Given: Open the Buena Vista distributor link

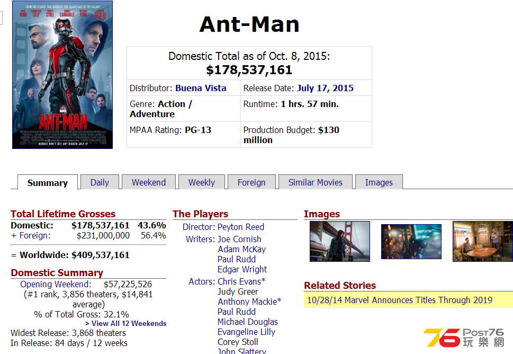Looking at the screenshot, I should point(201,88).
